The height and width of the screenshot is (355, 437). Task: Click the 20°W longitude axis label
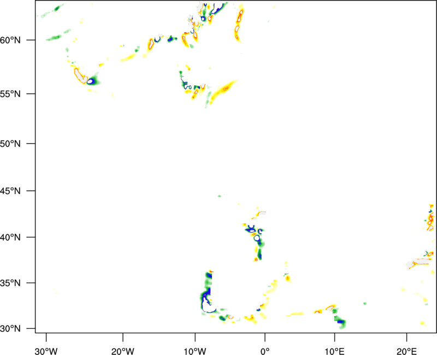point(122,351)
